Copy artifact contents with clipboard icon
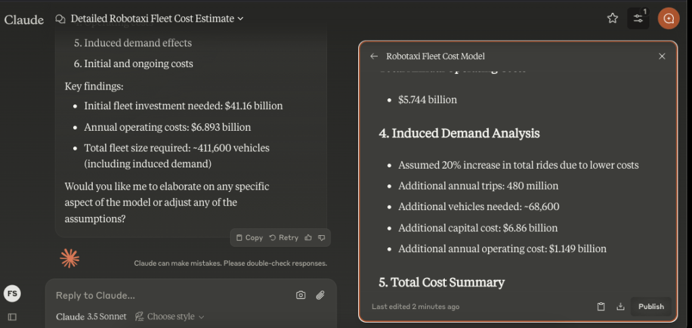Viewport: 692px width, 328px height. pyautogui.click(x=601, y=306)
